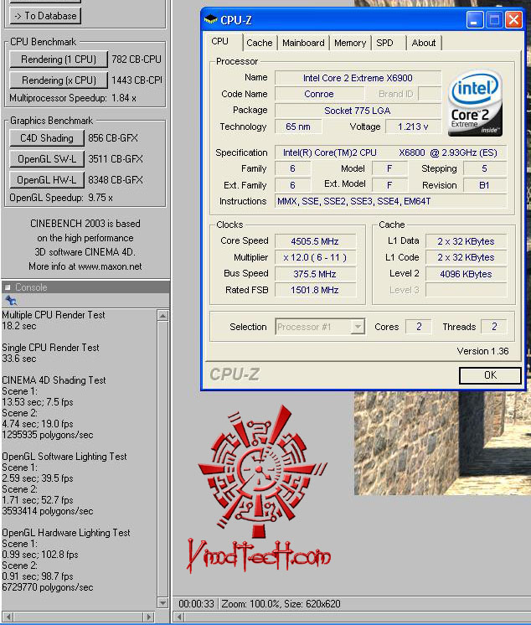Minimize the CPU-Z window
Image resolution: width=531 pixels, height=625 pixels.
pos(474,19)
